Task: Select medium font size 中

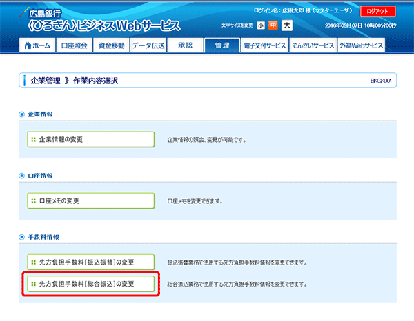Action: pyautogui.click(x=273, y=25)
